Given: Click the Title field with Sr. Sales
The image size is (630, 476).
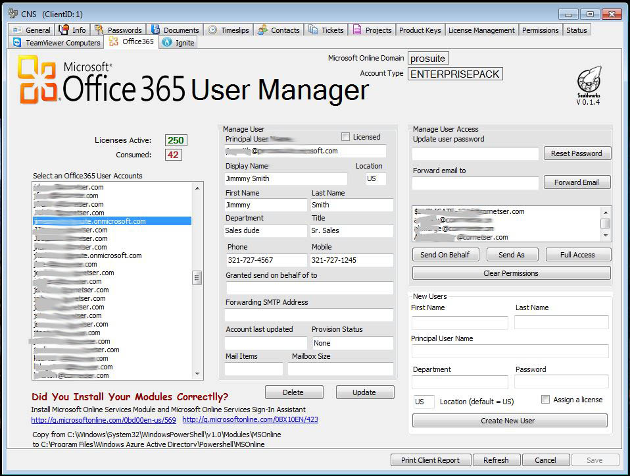Looking at the screenshot, I should (352, 230).
